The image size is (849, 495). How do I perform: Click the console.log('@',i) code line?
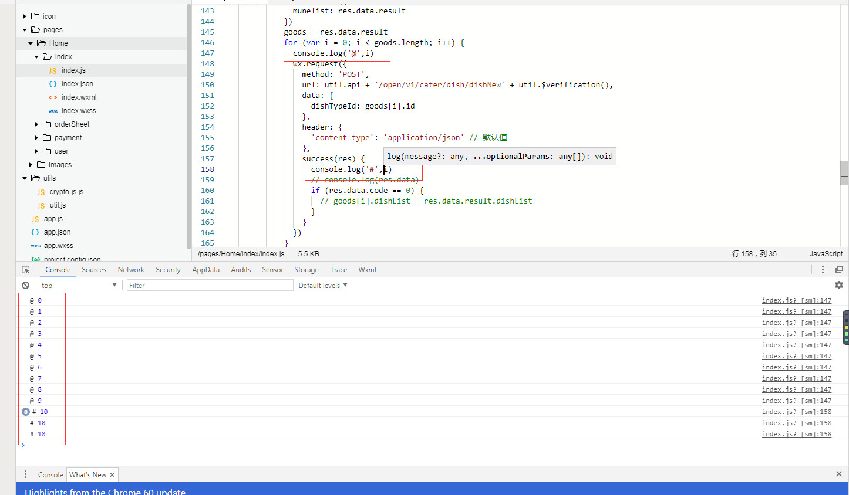[333, 53]
